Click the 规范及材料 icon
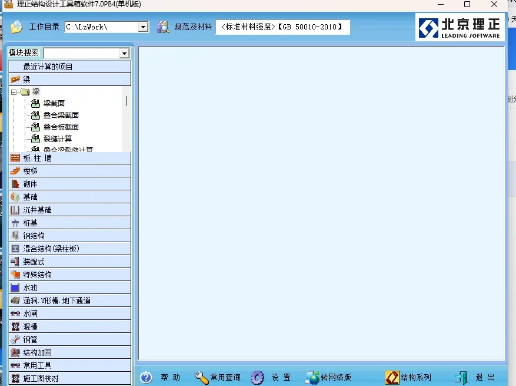Viewport: 516px width, 386px height. pos(163,27)
